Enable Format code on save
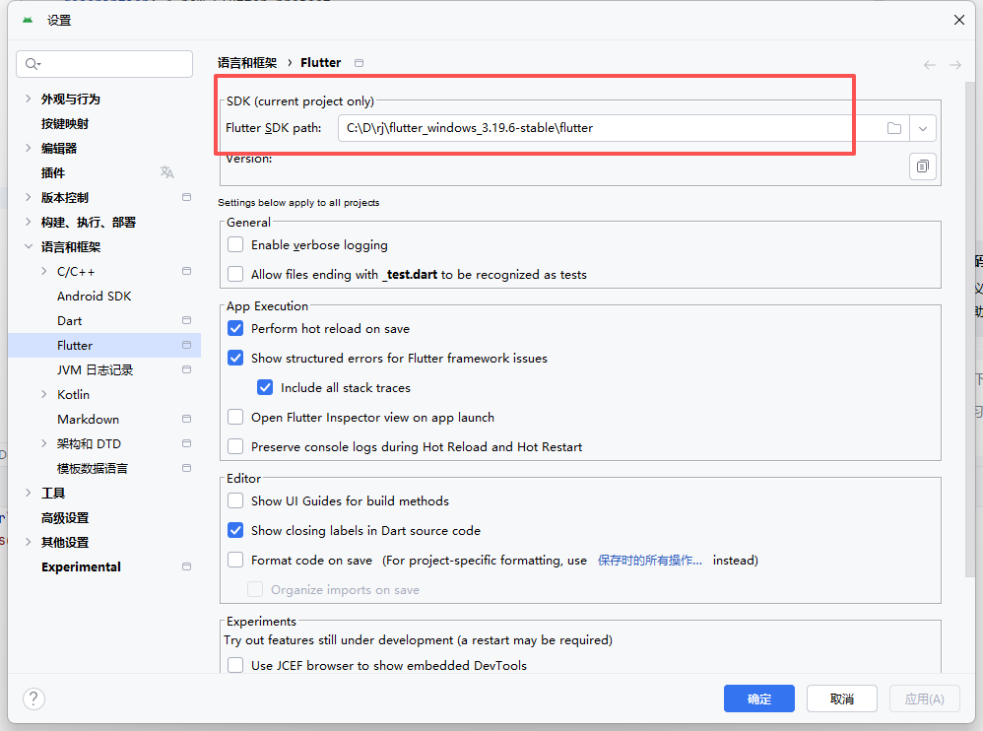 pyautogui.click(x=235, y=560)
